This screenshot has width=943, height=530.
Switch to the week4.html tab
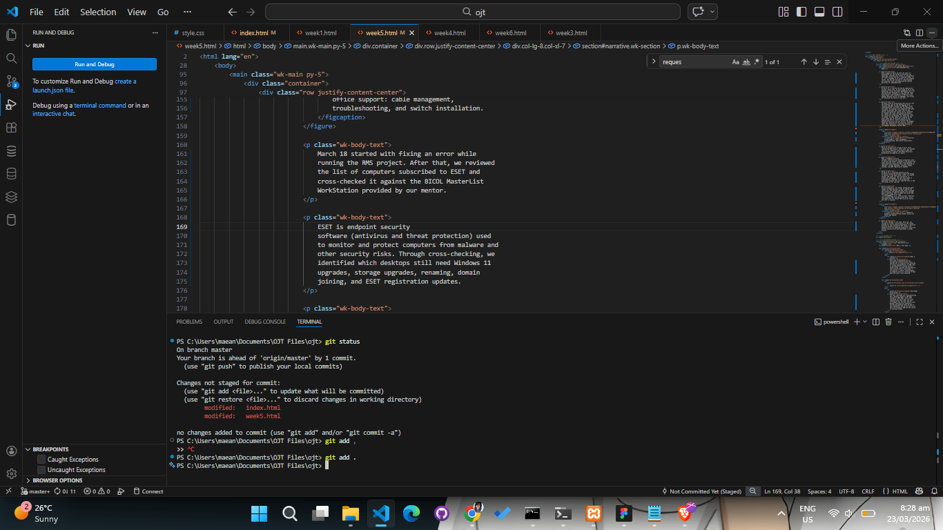click(x=449, y=33)
